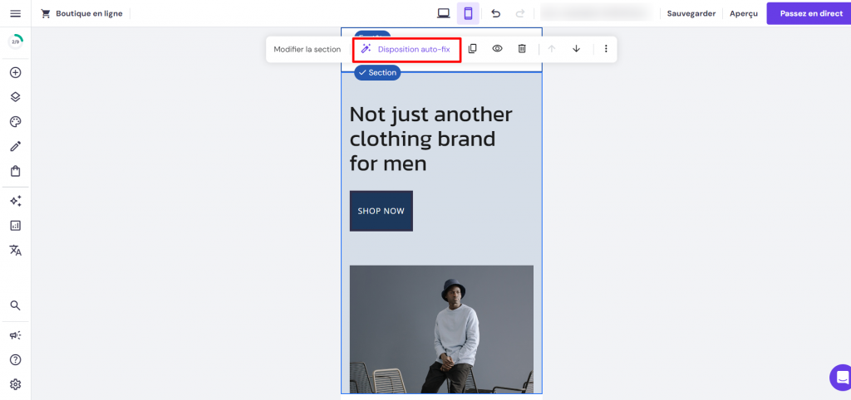Open the blog pencil icon
Image resolution: width=851 pixels, height=400 pixels.
coord(15,146)
